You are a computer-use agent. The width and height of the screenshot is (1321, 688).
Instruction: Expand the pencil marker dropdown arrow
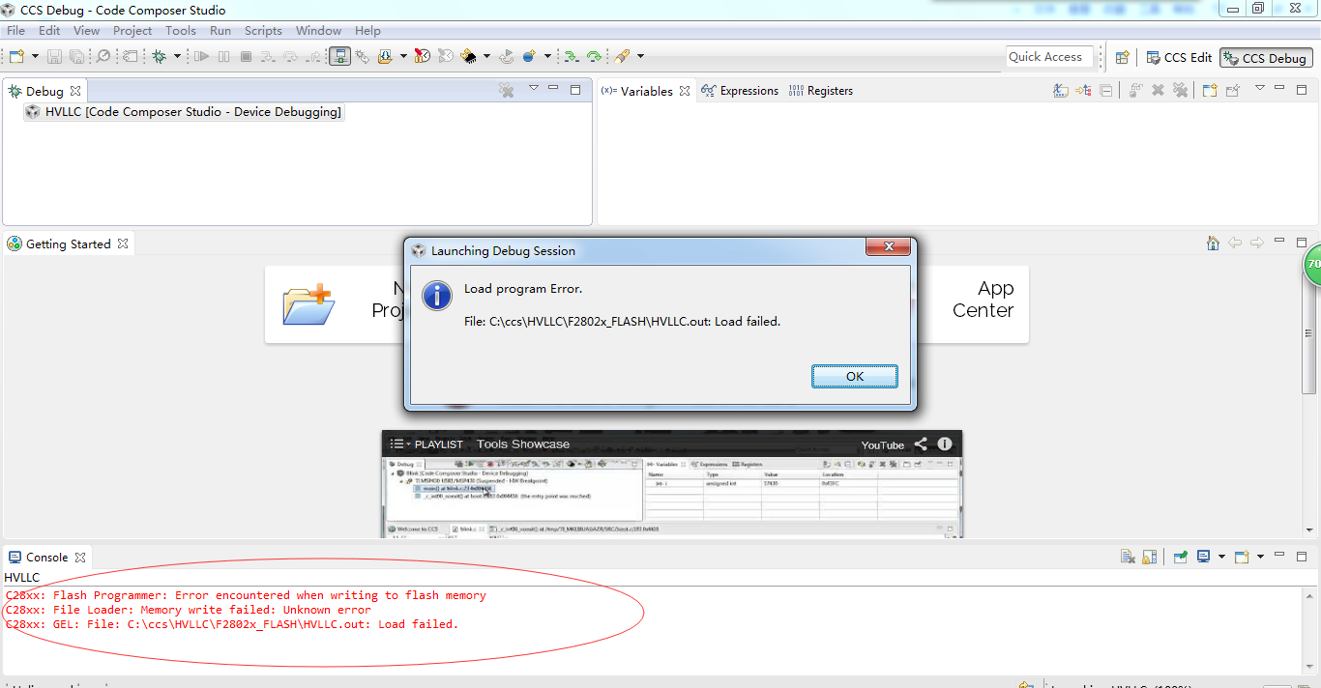click(640, 56)
